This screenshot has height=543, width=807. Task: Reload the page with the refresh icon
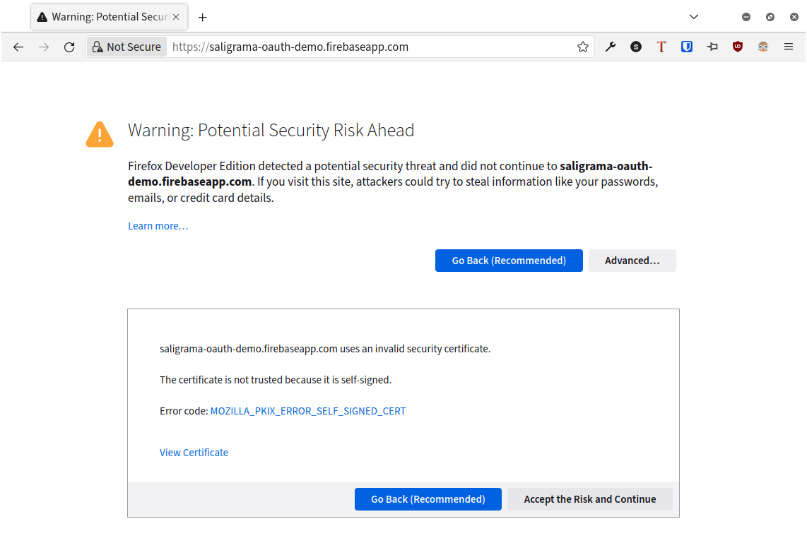point(69,47)
